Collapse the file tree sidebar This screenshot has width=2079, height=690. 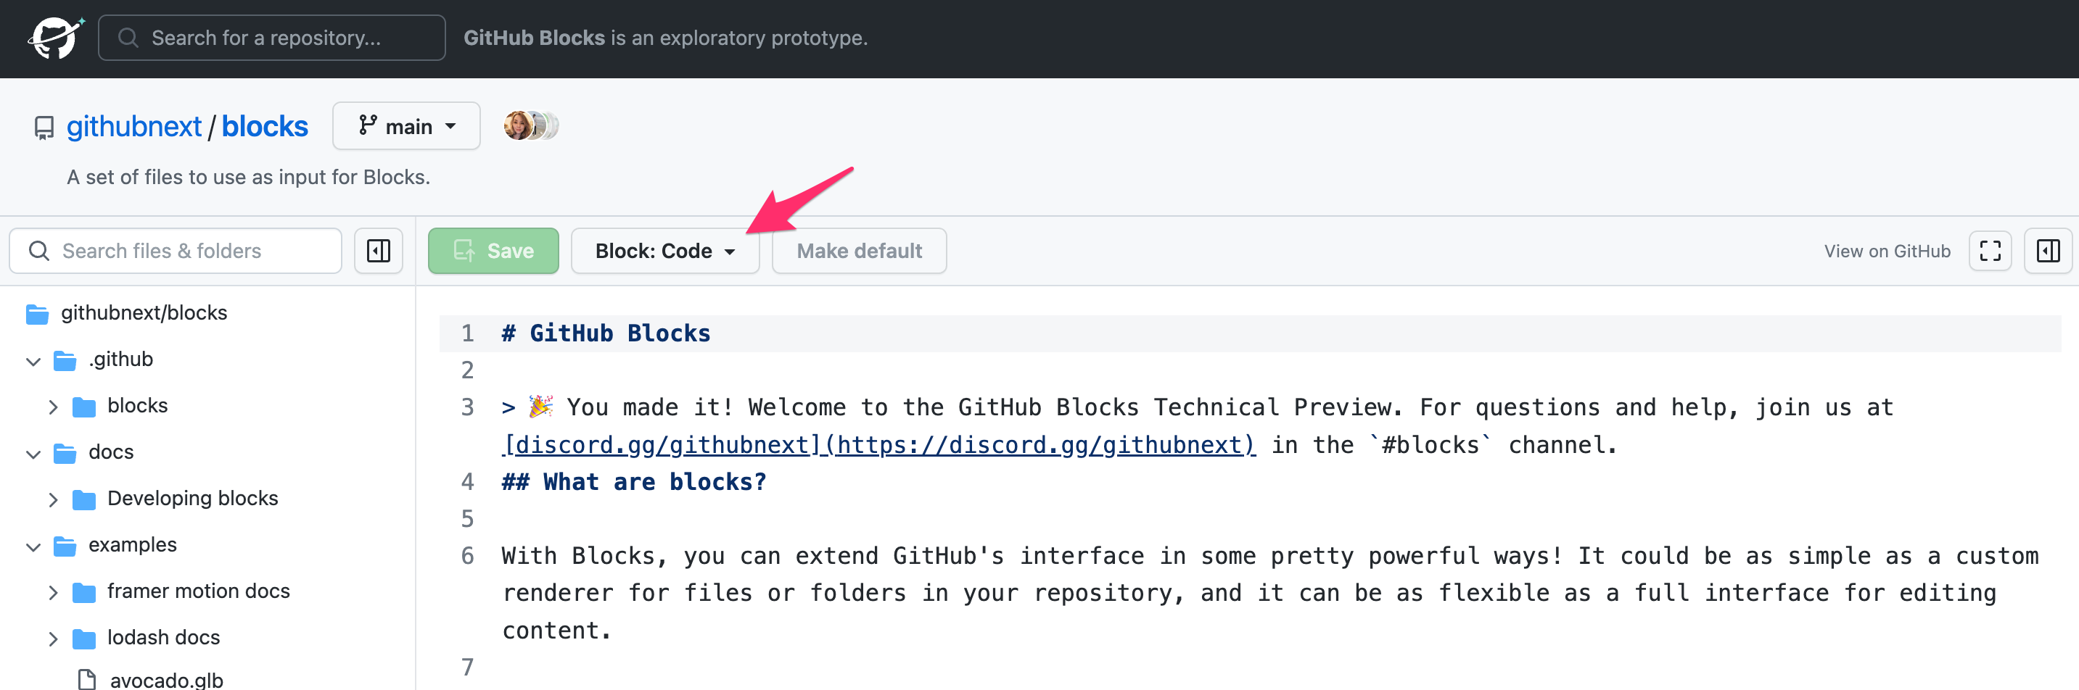[379, 251]
